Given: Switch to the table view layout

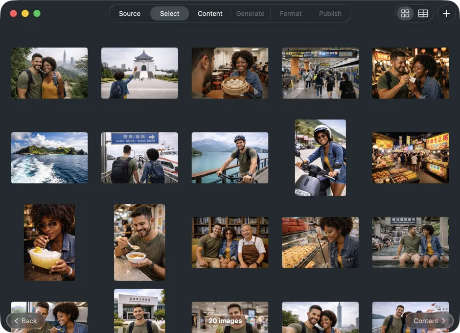Looking at the screenshot, I should [x=423, y=13].
